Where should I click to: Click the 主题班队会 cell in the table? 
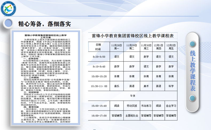tap(131, 116)
